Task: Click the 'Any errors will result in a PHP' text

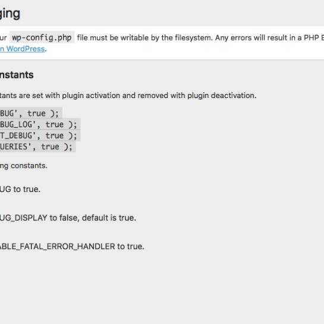Action: pyautogui.click(x=266, y=38)
